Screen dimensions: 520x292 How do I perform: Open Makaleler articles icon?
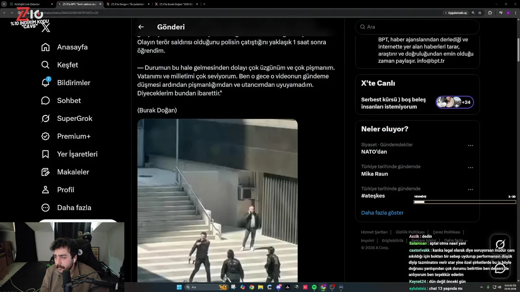(x=45, y=172)
